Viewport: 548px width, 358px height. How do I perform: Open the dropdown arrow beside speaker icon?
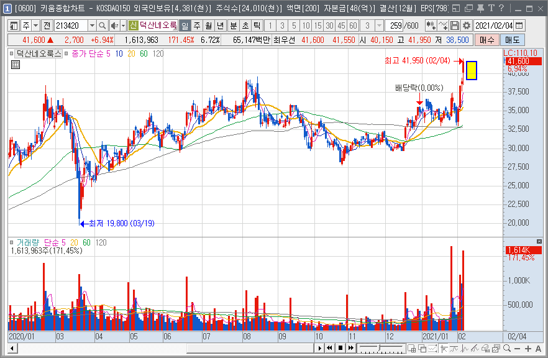(123, 25)
